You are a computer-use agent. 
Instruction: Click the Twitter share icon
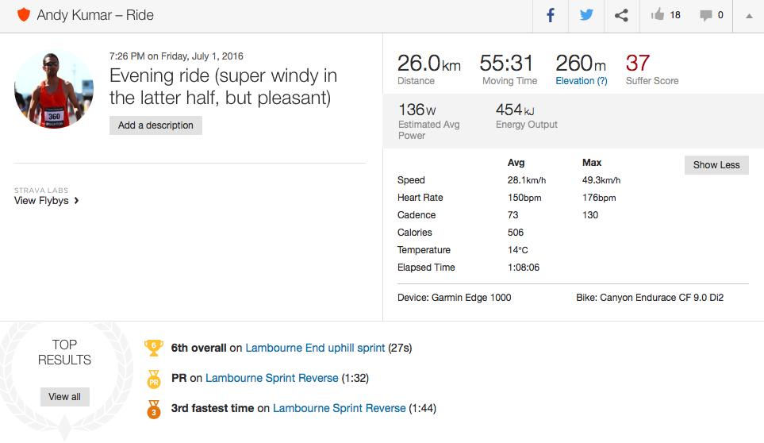click(x=586, y=16)
